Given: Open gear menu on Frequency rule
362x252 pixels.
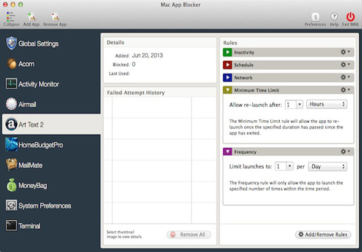Looking at the screenshot, I should pos(345,151).
